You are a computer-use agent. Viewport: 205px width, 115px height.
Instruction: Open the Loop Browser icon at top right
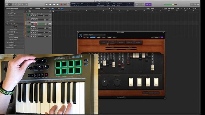click(195, 4)
